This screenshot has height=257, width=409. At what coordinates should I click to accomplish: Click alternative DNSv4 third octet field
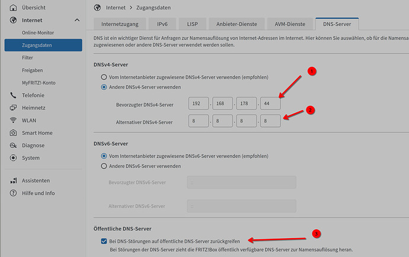point(247,121)
